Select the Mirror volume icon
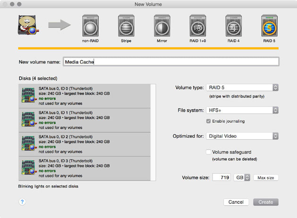Image resolution: width=297 pixels, height=218 pixels. (x=162, y=25)
